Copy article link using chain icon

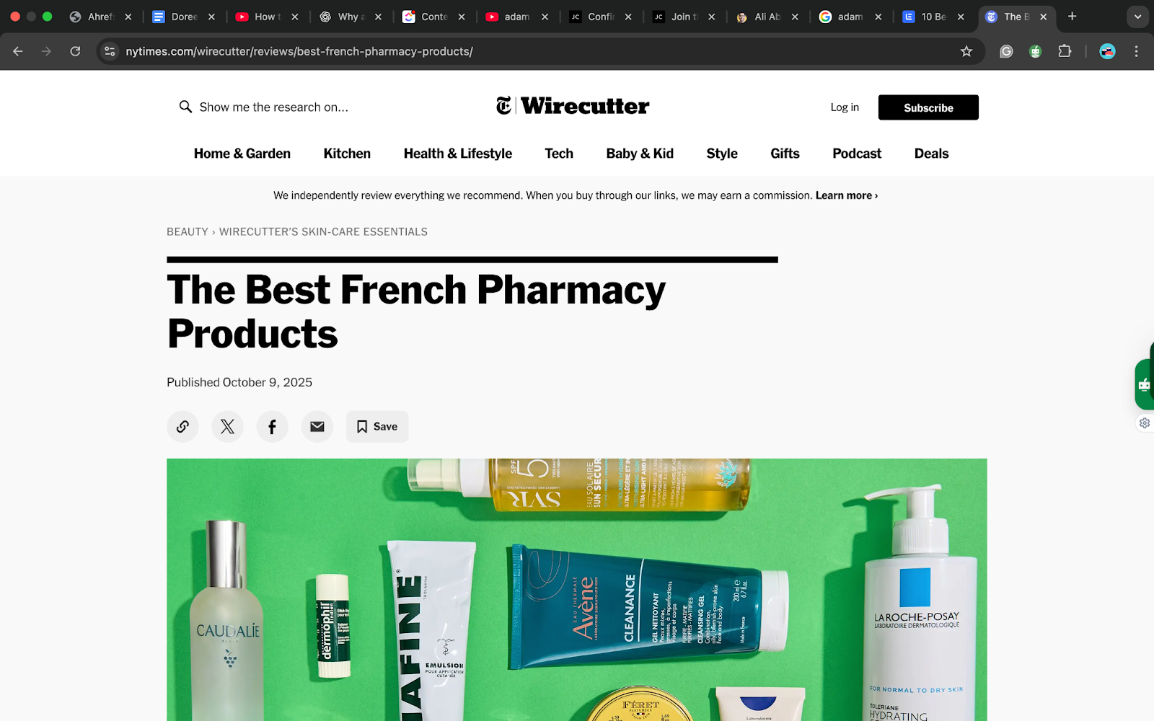pos(182,427)
